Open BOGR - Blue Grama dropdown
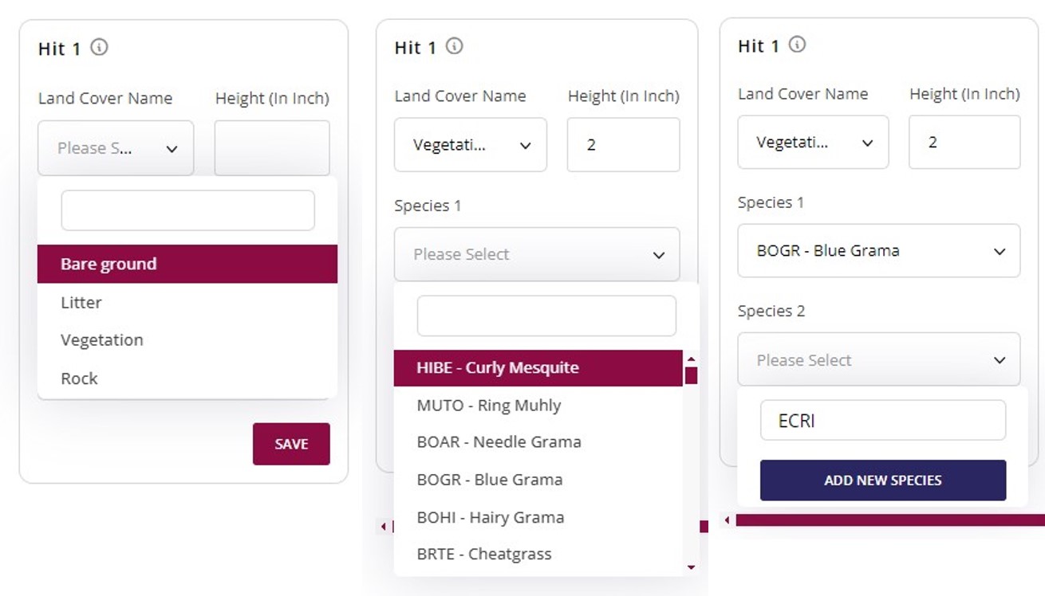 (878, 251)
